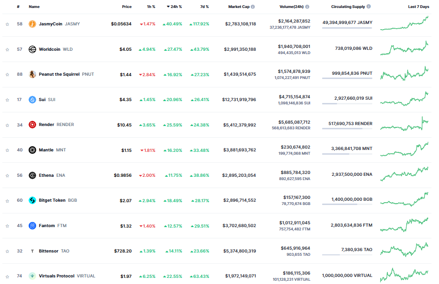
Task: Star Worldcoin to add to watchlist
Action: (x=8, y=50)
